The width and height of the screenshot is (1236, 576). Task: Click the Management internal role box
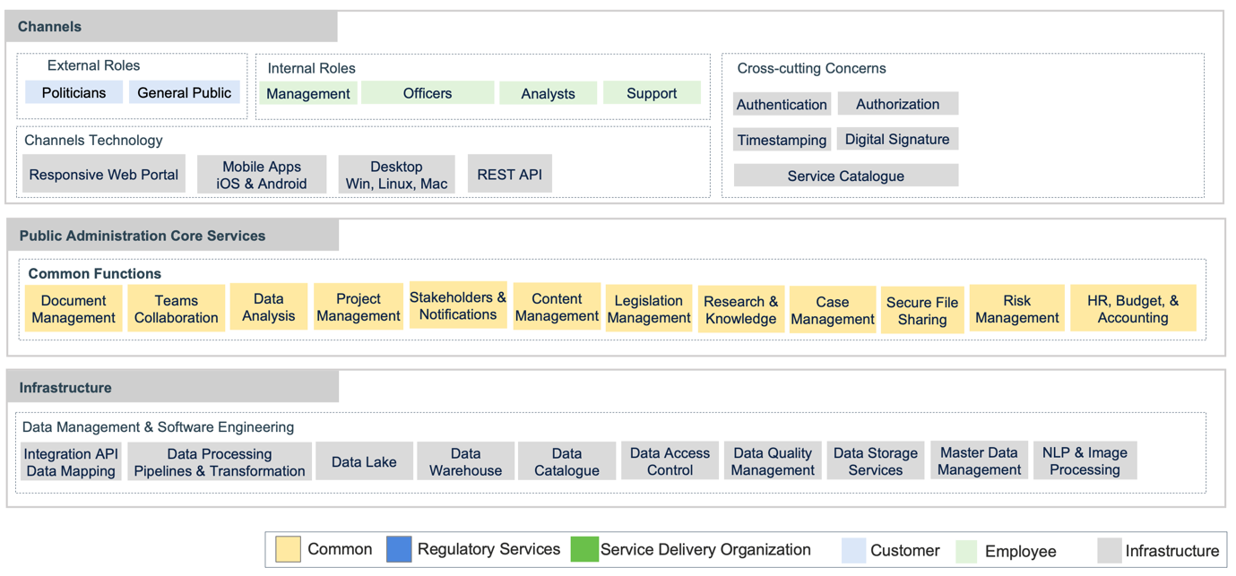307,94
